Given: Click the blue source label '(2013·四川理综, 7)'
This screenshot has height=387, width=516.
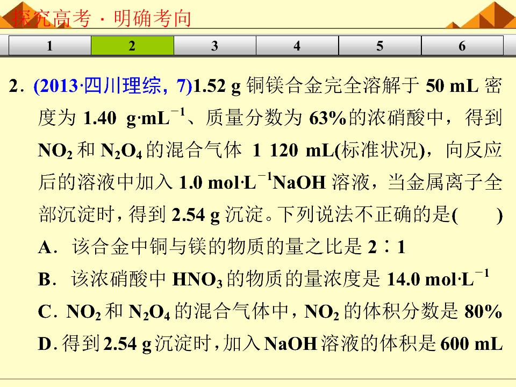Looking at the screenshot, I should tap(113, 86).
